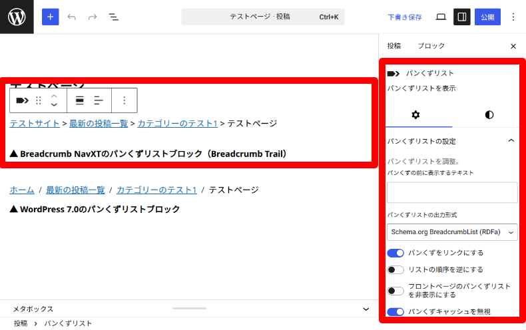Open the テストページ · 投稿 command palette bar
This screenshot has height=330, width=526.
pyautogui.click(x=263, y=17)
